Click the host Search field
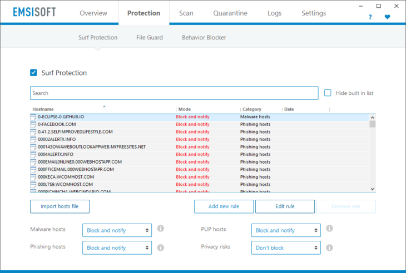The image size is (406, 273). 174,93
